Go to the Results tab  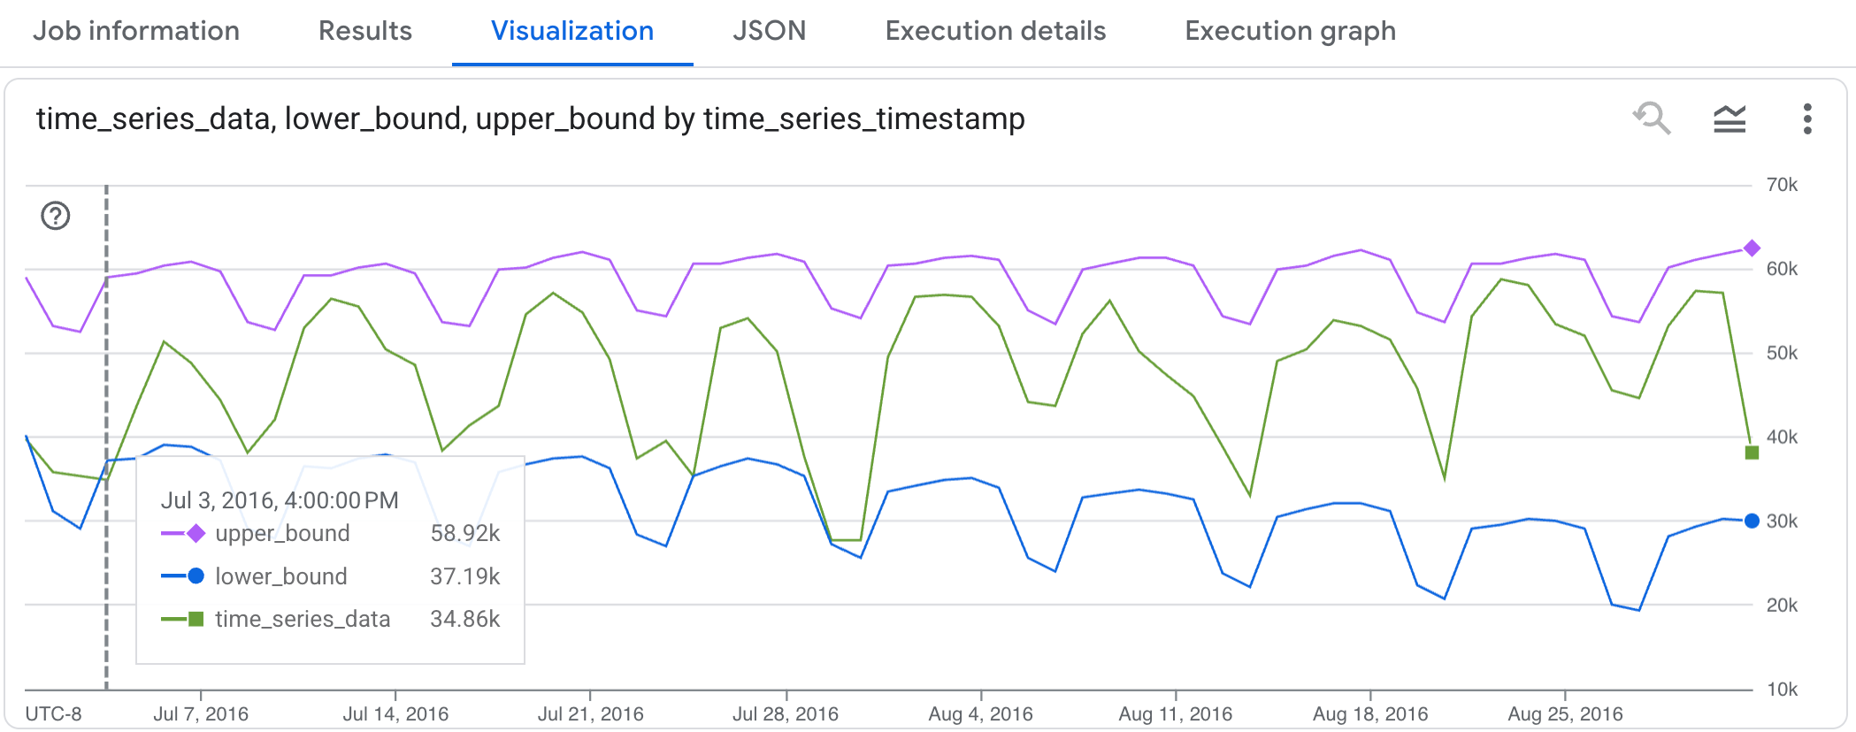(x=365, y=31)
